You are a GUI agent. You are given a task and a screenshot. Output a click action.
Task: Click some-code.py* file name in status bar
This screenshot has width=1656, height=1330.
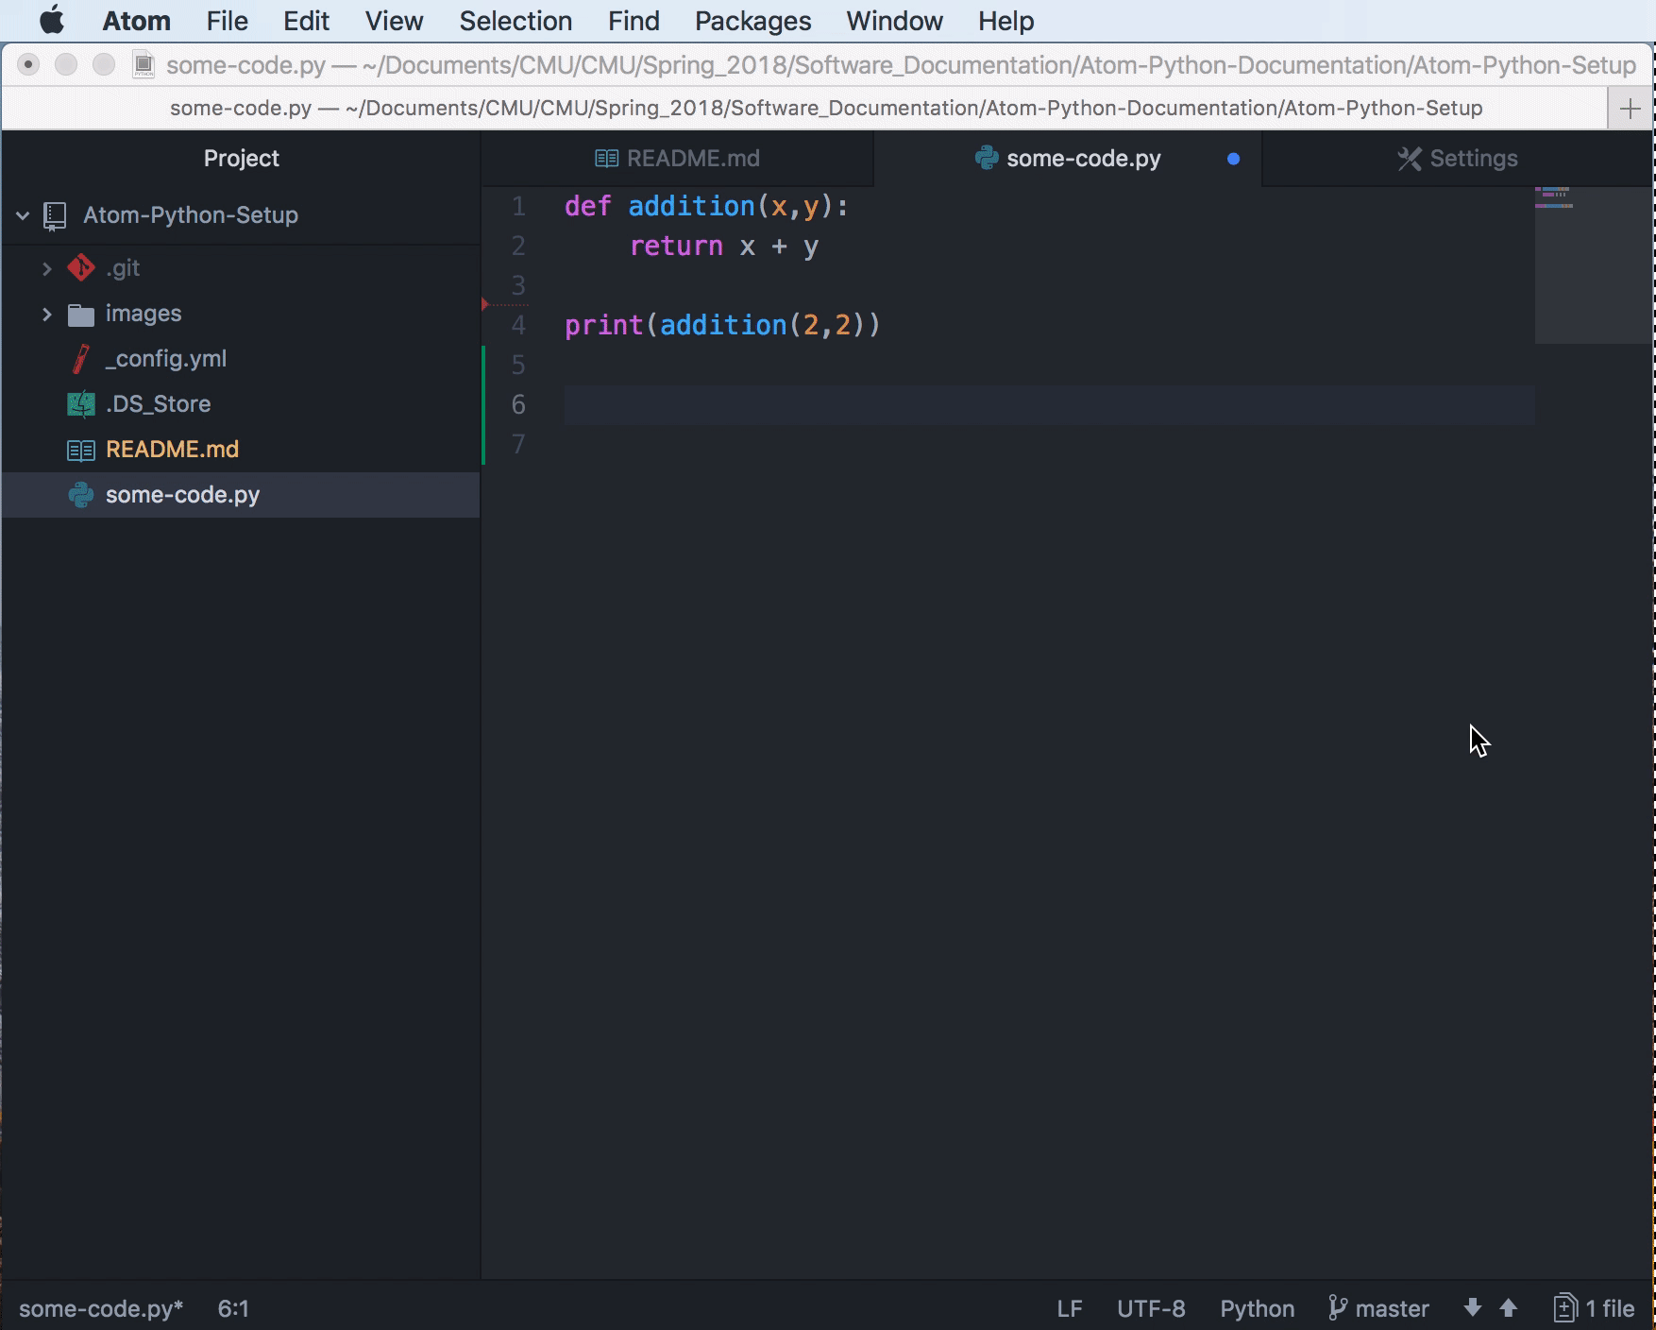point(101,1308)
